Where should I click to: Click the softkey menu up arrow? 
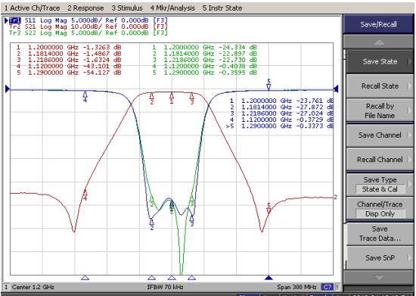pos(379,42)
